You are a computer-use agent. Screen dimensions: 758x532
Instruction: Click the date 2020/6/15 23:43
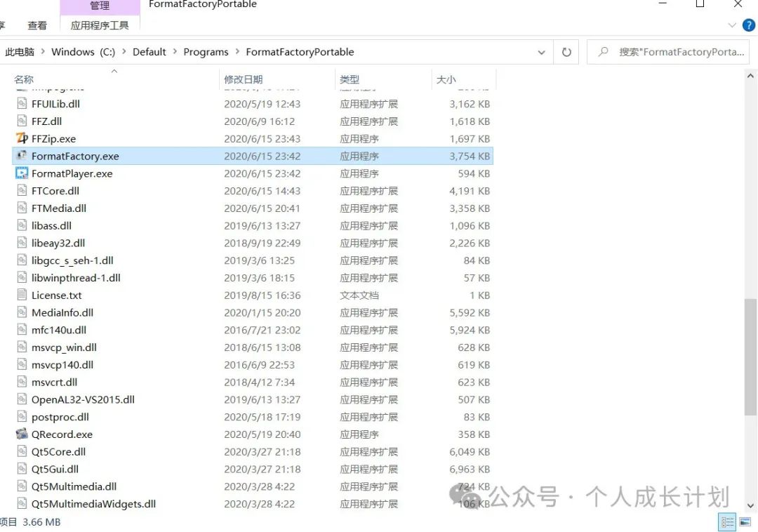coord(262,139)
